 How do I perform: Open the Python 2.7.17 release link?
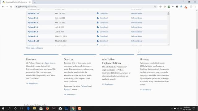pos(33,14)
